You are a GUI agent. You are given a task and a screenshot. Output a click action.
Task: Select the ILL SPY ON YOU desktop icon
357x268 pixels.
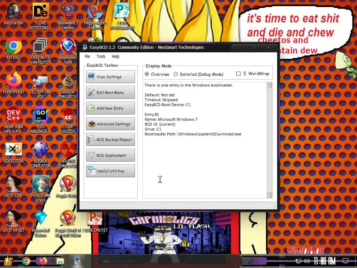[x=40, y=86]
